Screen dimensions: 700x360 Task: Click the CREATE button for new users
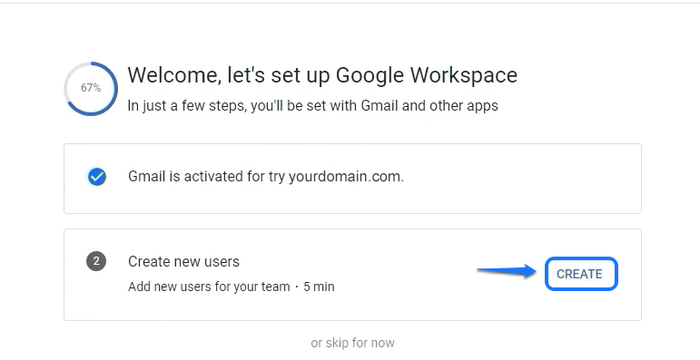(x=581, y=274)
